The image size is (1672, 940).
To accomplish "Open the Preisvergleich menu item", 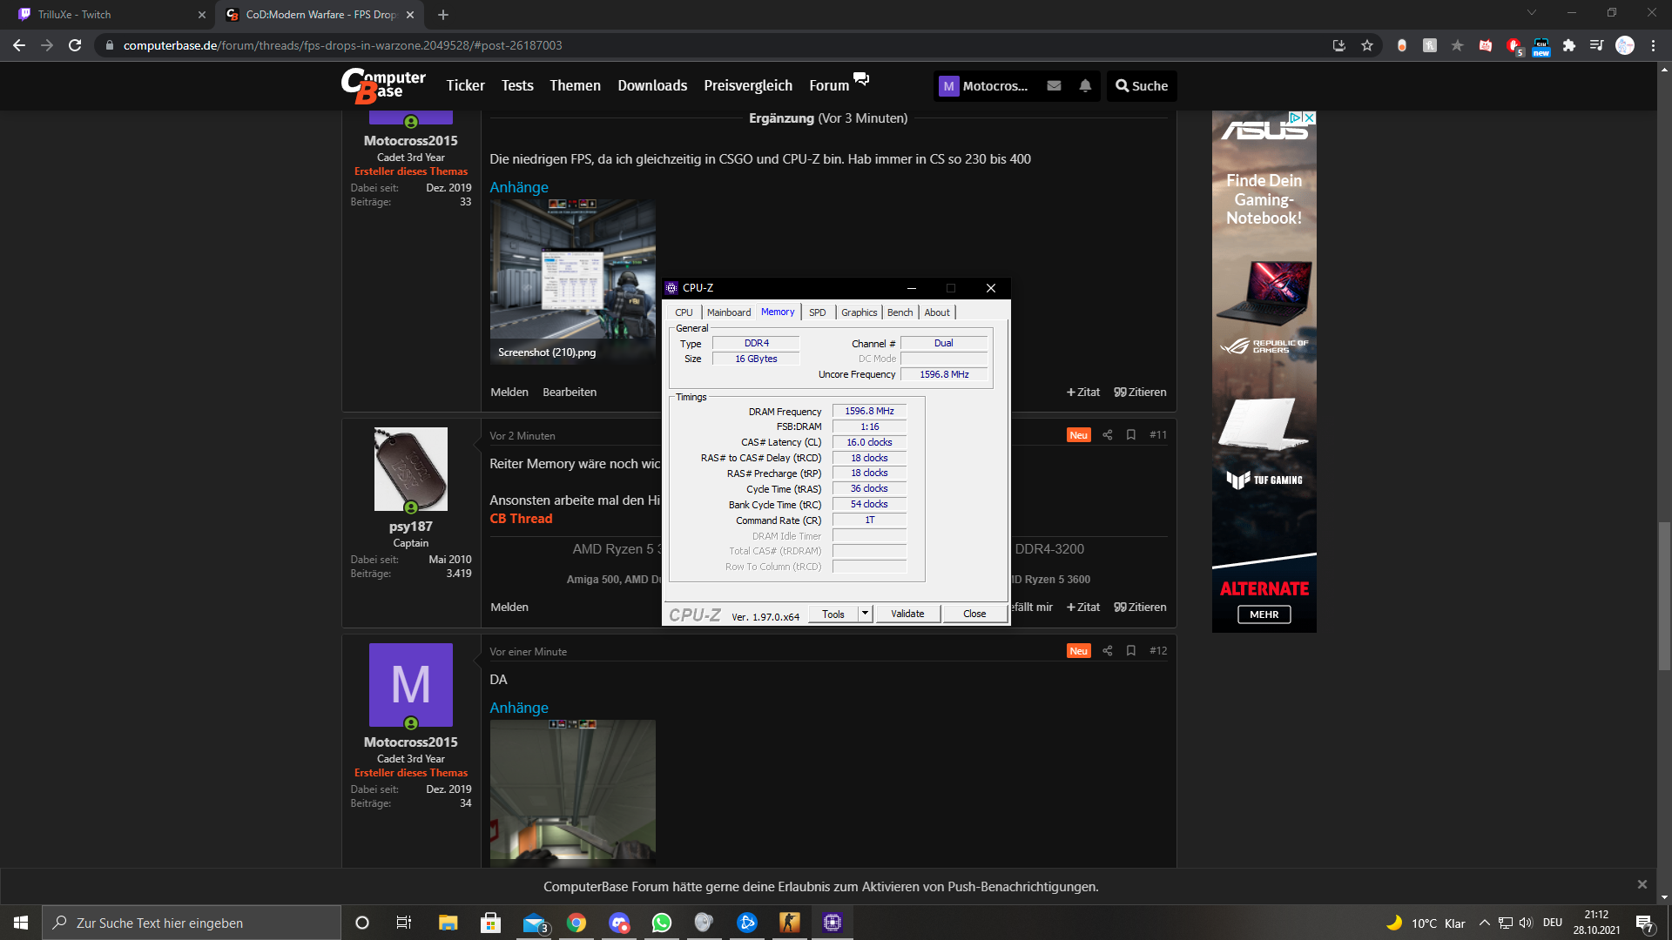I will (x=748, y=85).
